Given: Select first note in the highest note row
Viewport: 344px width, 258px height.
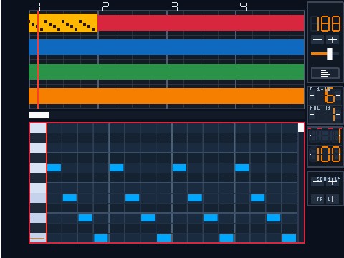Looking at the screenshot, I should coord(54,168).
